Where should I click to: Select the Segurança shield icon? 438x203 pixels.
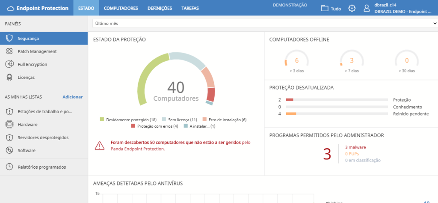click(x=9, y=38)
